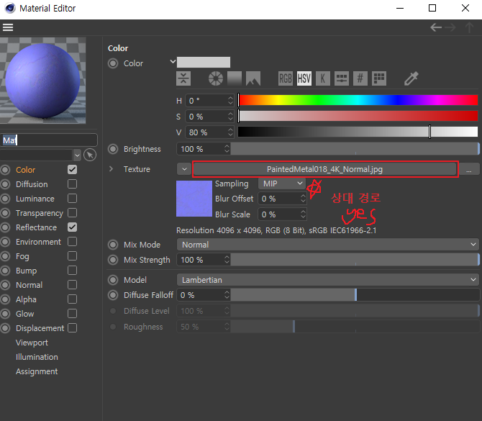
Task: Enable the Diffusion channel checkbox
Action: click(x=72, y=184)
